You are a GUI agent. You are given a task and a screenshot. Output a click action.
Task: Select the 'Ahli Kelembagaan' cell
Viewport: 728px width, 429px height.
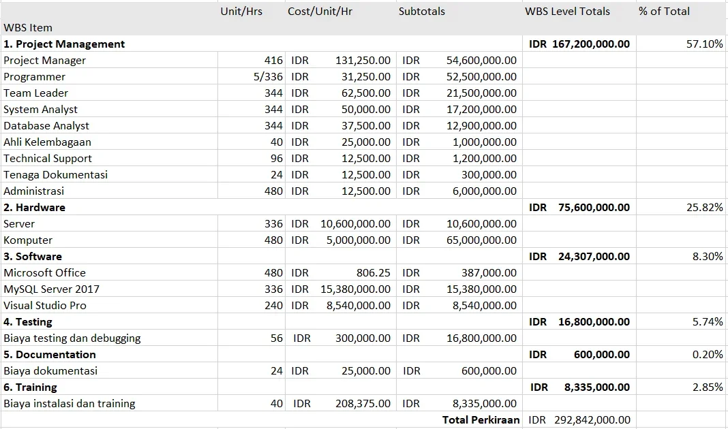coord(47,142)
